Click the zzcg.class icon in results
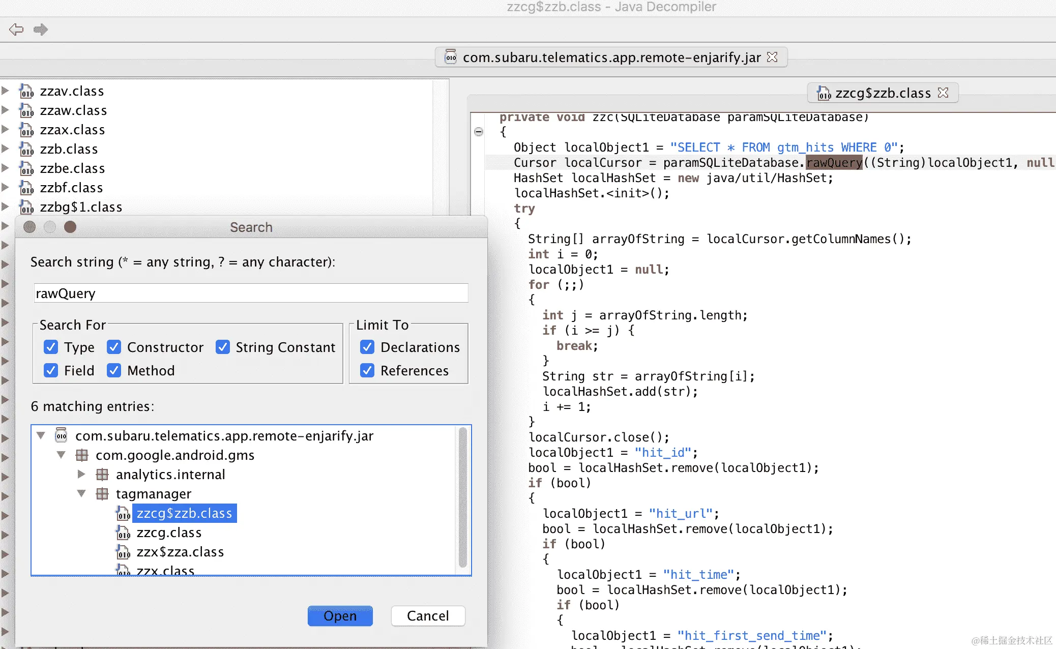This screenshot has height=649, width=1056. coord(123,533)
